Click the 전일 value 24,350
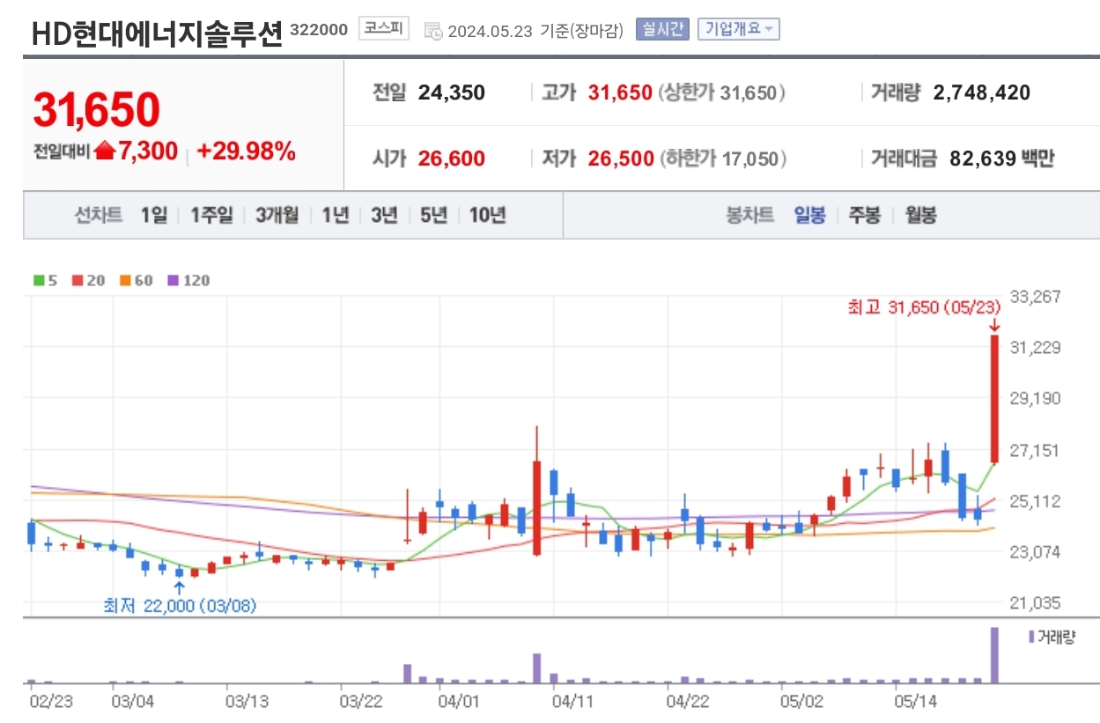The image size is (1100, 723). coord(452,92)
